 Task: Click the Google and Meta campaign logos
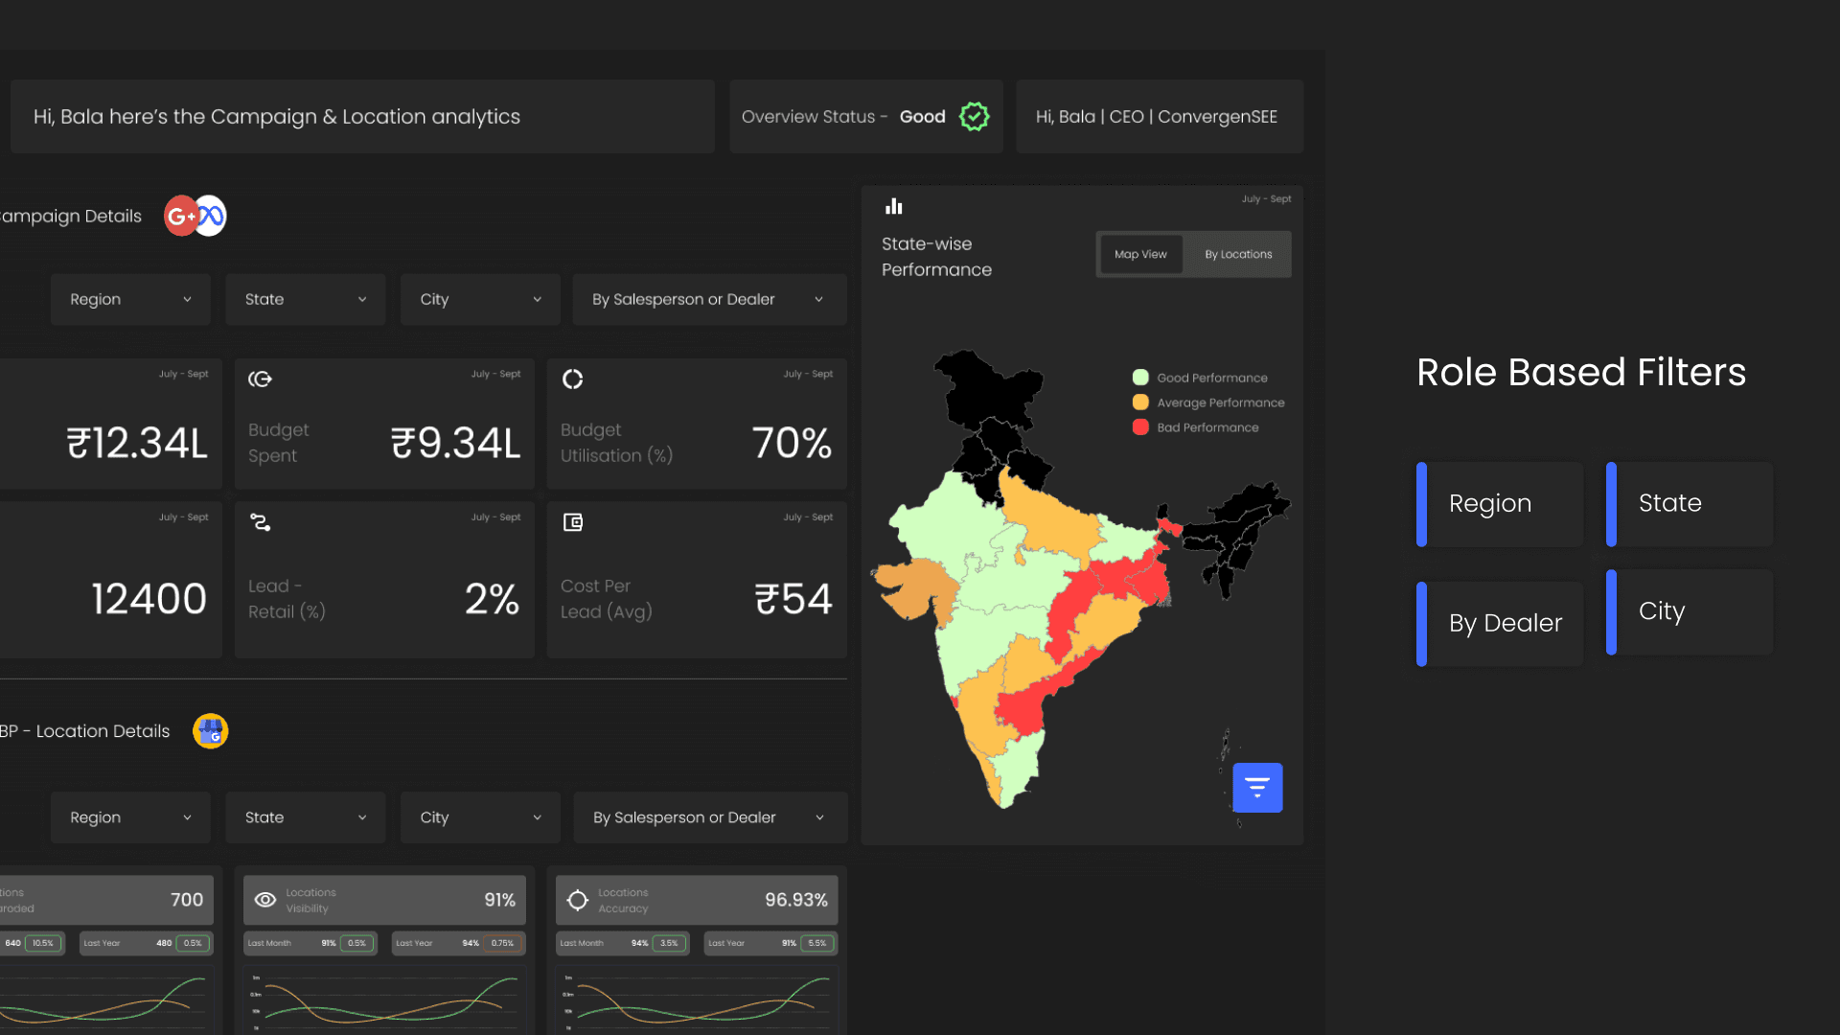pyautogui.click(x=195, y=216)
